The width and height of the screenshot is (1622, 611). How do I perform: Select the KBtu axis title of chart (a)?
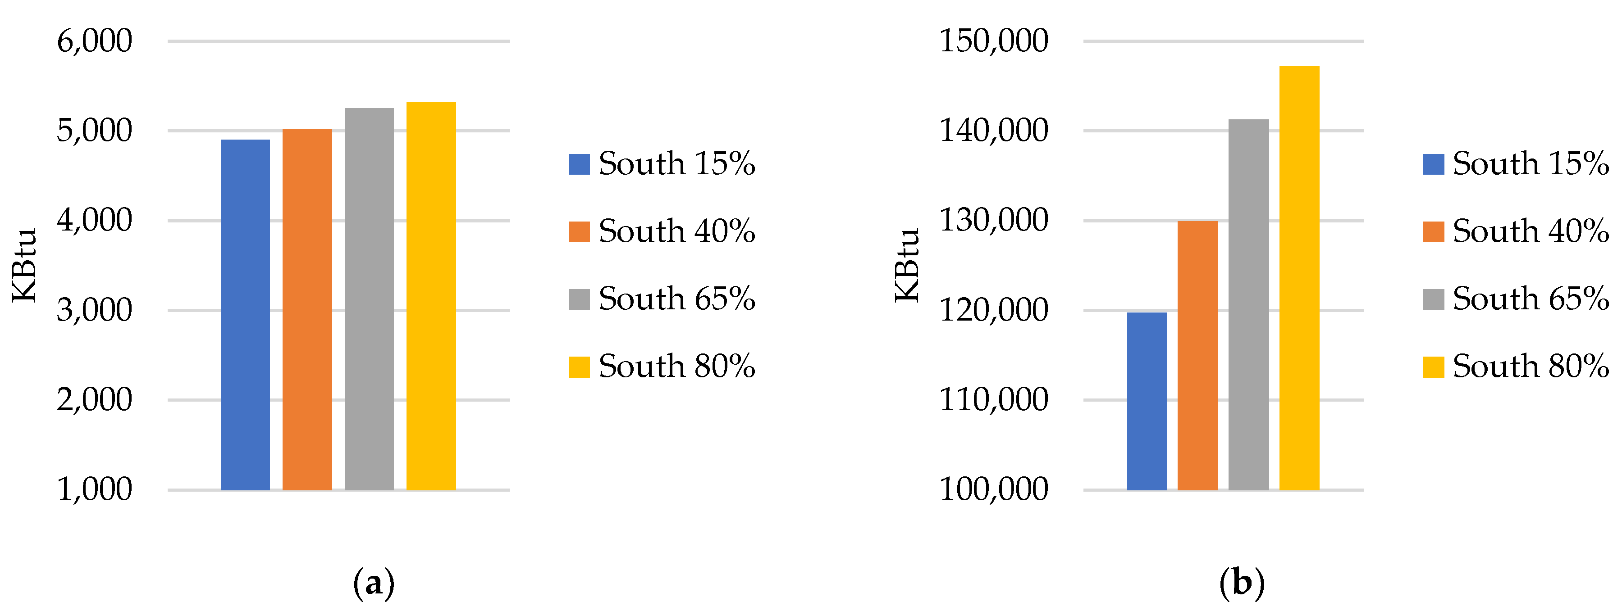(x=25, y=265)
